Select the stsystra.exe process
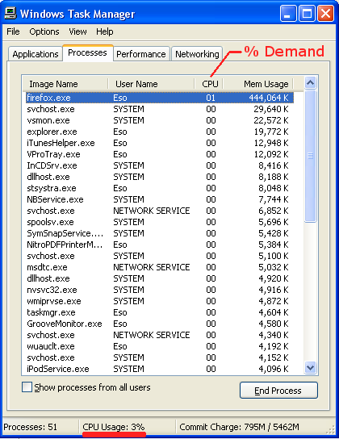Screen dimensions: 339x439 [x=160, y=188]
